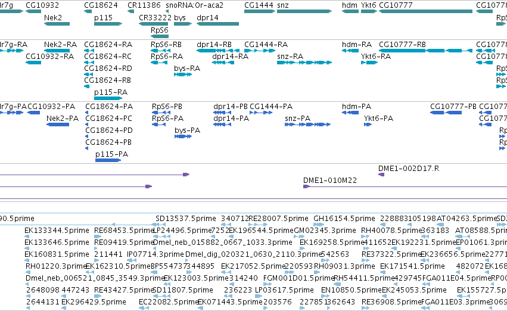Select the EK169258.5prime EST label
The width and height of the screenshot is (507, 311).
pos(332,242)
